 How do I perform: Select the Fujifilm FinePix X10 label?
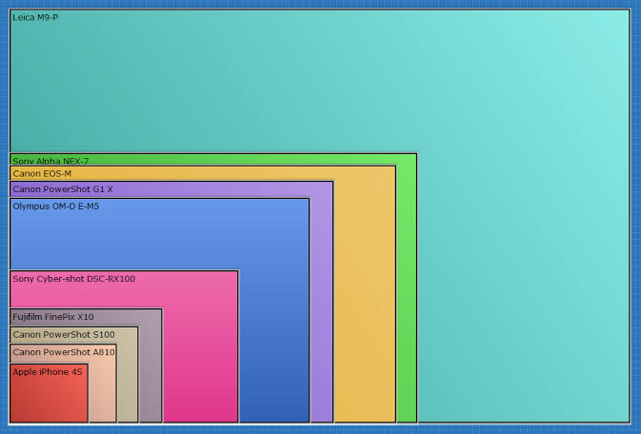pos(53,317)
